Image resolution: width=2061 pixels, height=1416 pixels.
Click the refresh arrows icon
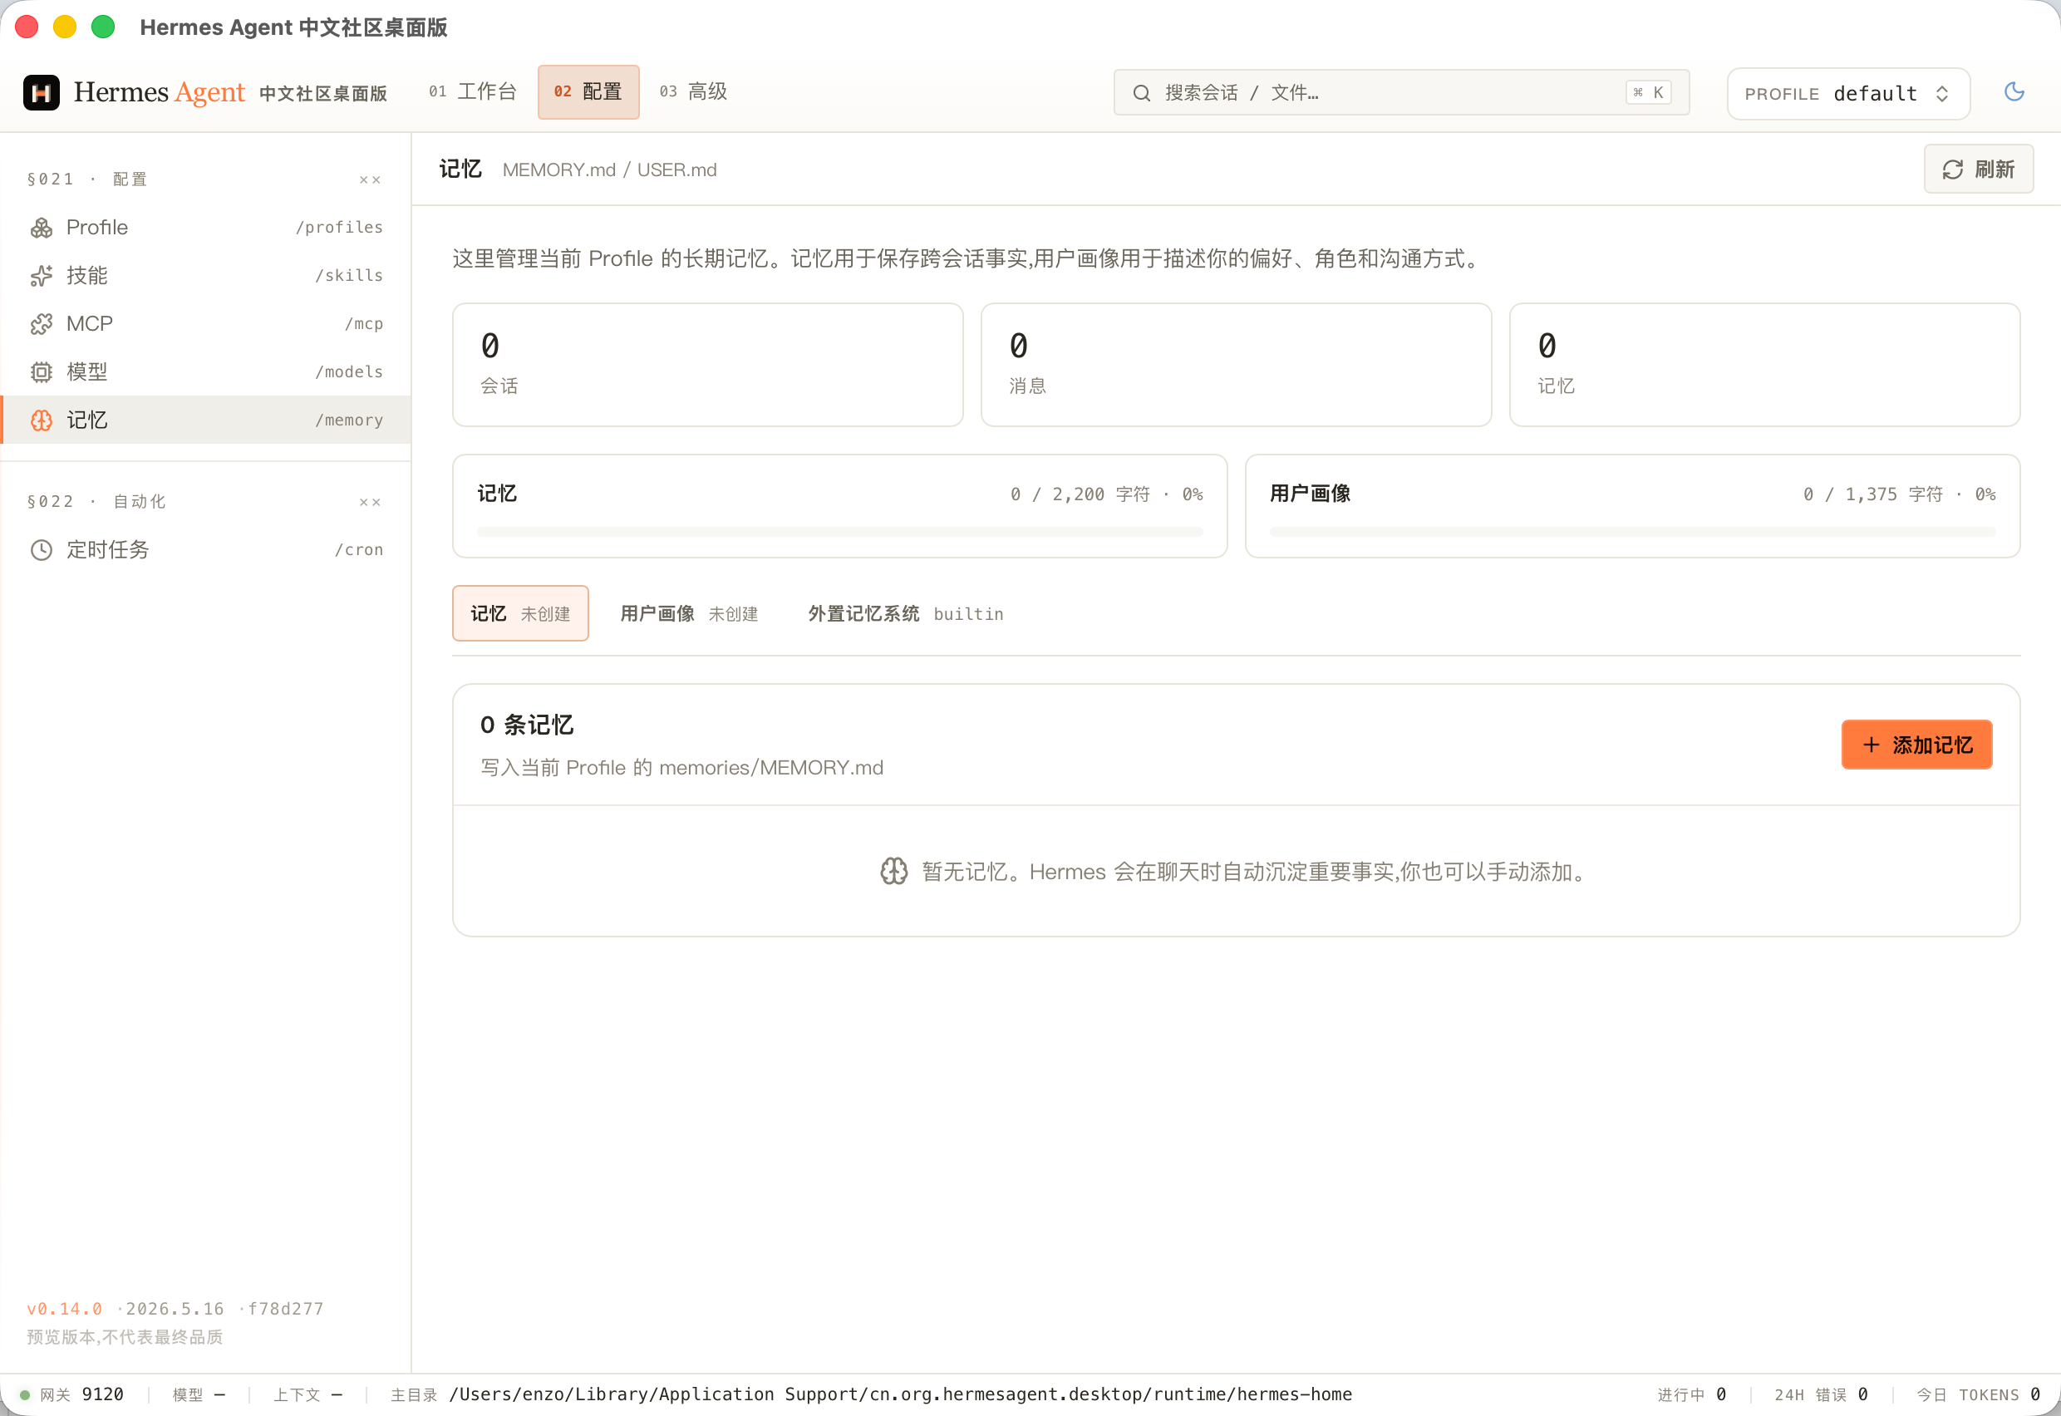[x=1953, y=170]
